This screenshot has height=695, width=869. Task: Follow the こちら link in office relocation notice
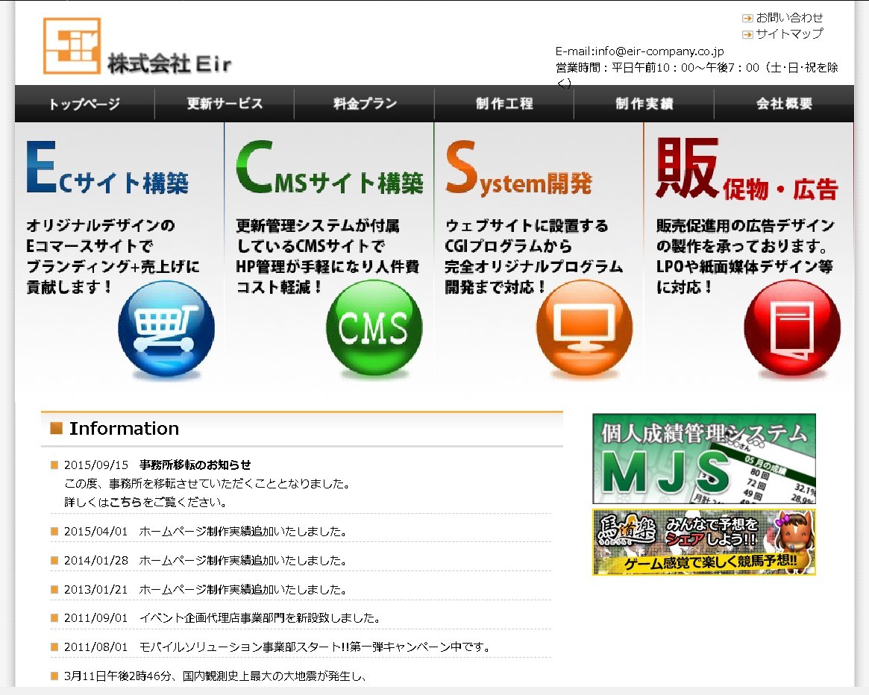[x=125, y=502]
